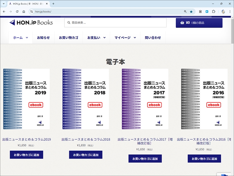Viewport: 234px width, 176px height.
Task: Open Chrome three-dot menu
Action: [x=230, y=11]
